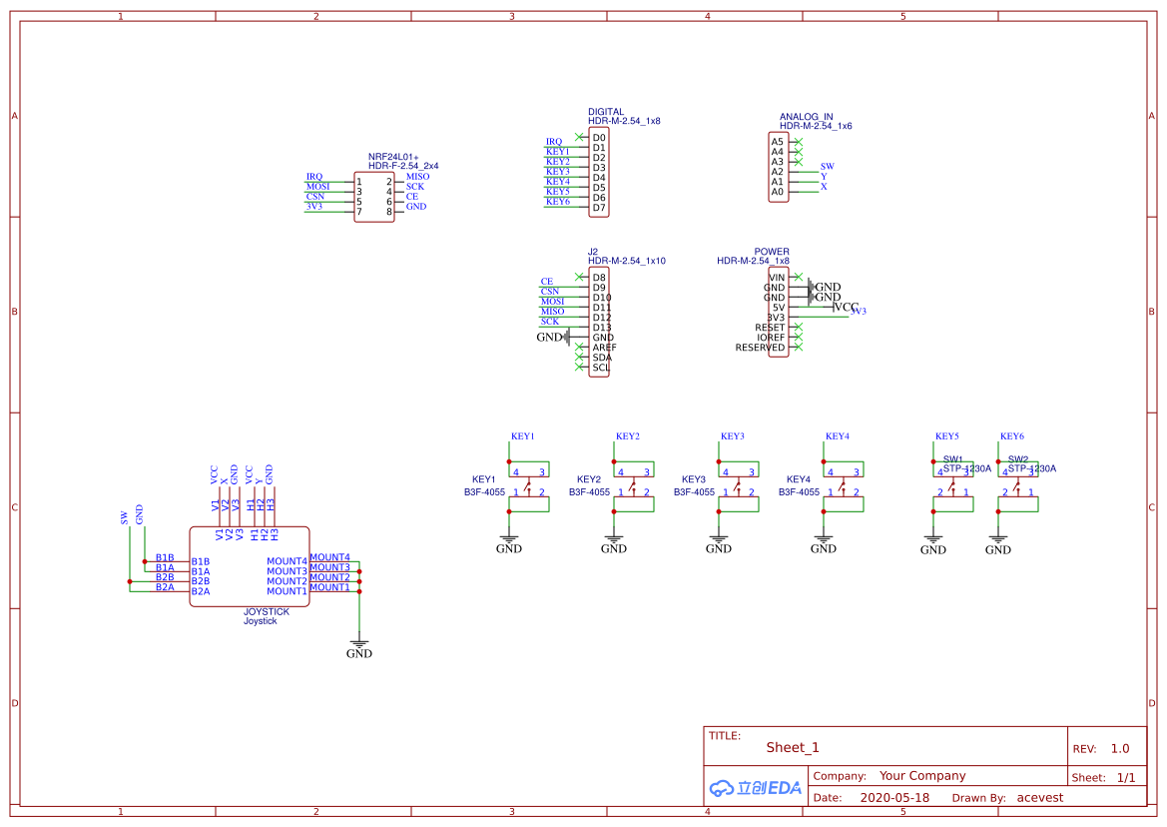1167x827 pixels.
Task: Select the KEY4 B3F-4055 switch symbol
Action: (x=844, y=486)
